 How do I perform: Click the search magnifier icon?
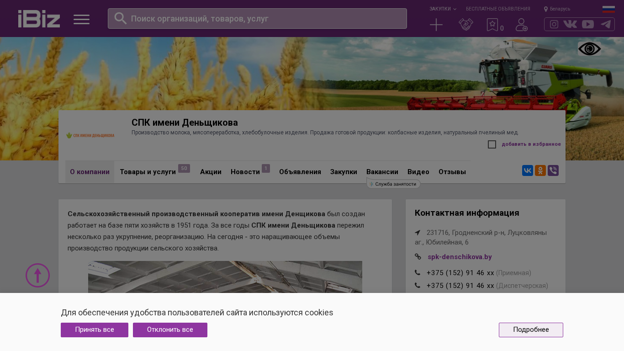tap(120, 18)
